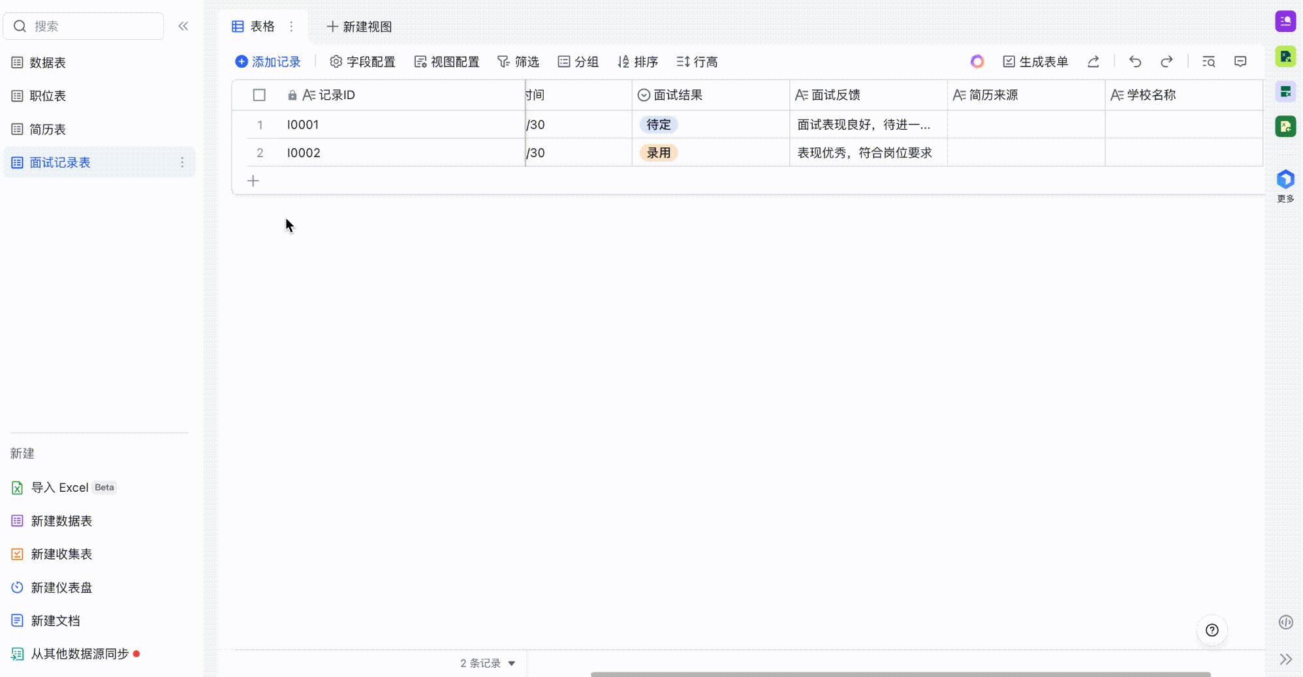1303x677 pixels.
Task: Select the checkbox for record I0001
Action: tap(259, 125)
